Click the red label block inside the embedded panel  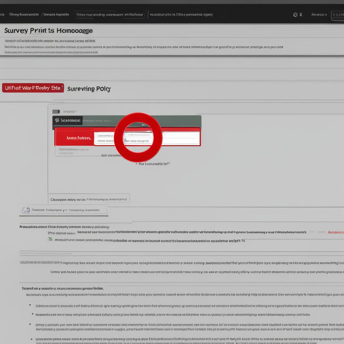tap(75, 138)
